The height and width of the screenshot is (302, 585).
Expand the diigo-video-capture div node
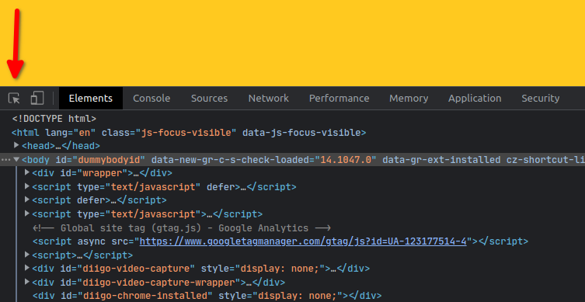tap(27, 268)
